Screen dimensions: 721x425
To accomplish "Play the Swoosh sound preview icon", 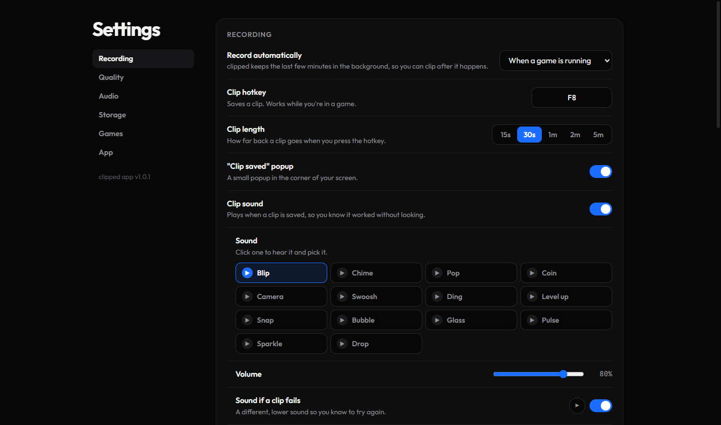I will tap(342, 296).
